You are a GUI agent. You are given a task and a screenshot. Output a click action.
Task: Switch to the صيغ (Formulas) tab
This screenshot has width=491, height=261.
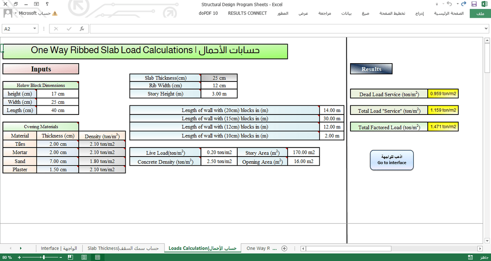(365, 13)
